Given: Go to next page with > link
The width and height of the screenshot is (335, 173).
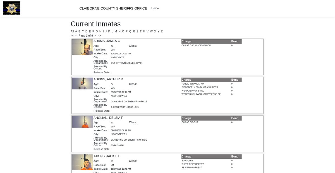Looking at the screenshot, I should (x=95, y=36).
